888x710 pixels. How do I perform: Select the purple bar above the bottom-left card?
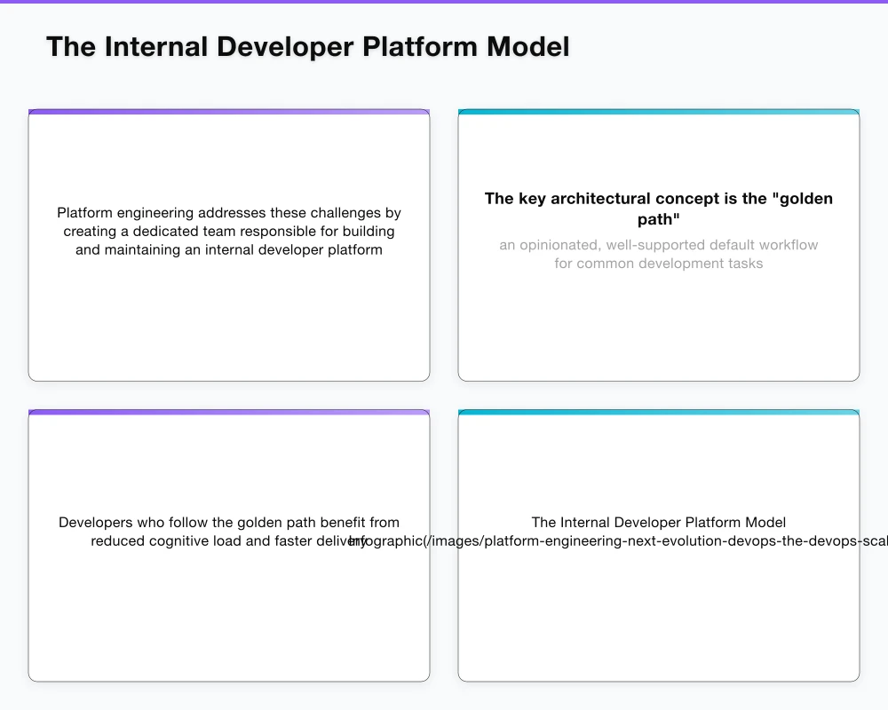229,412
